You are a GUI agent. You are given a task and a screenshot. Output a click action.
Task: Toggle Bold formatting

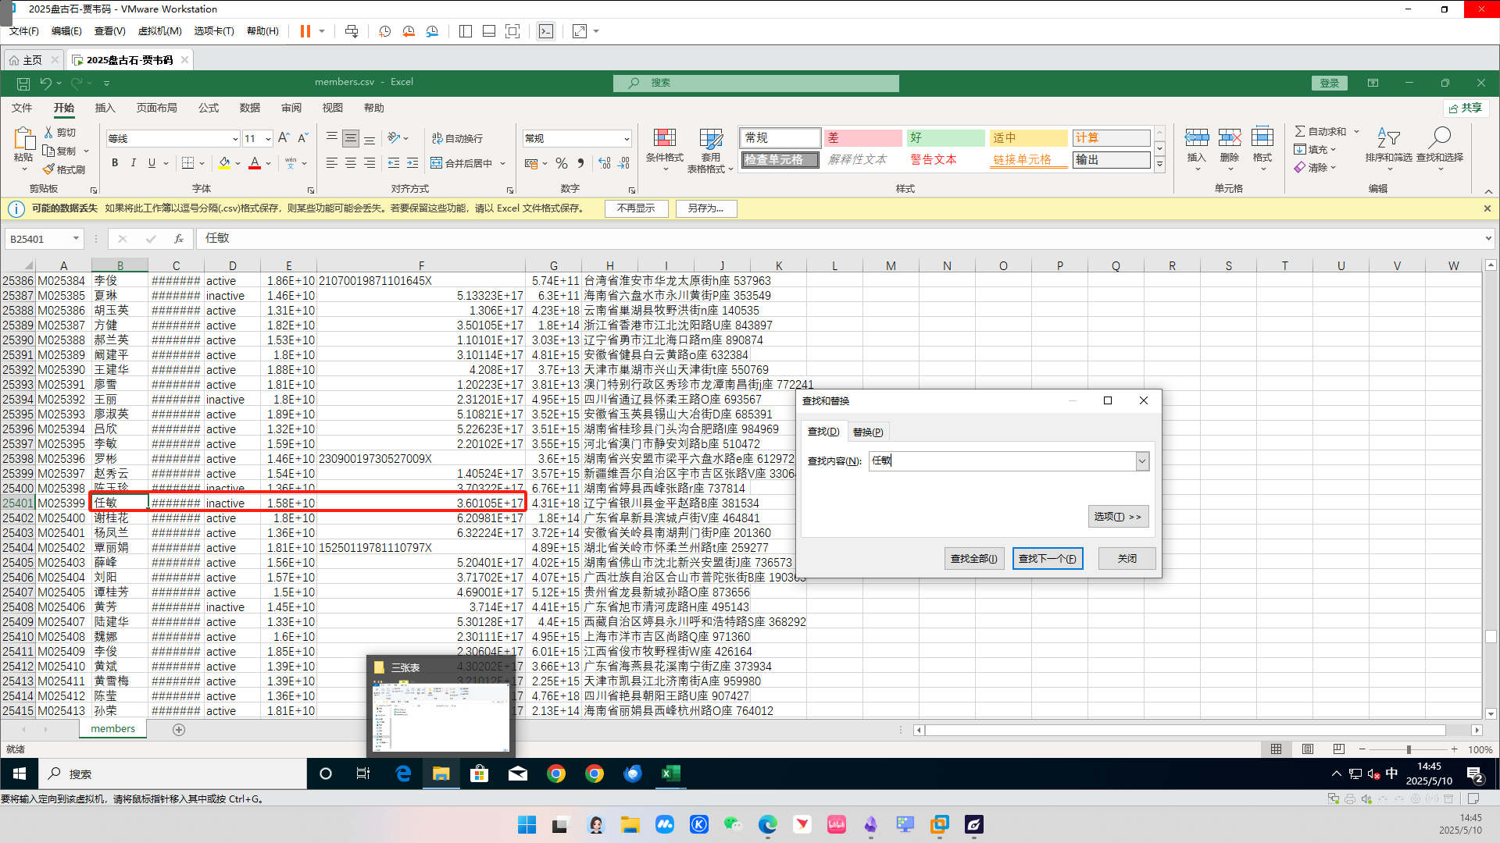tap(115, 163)
